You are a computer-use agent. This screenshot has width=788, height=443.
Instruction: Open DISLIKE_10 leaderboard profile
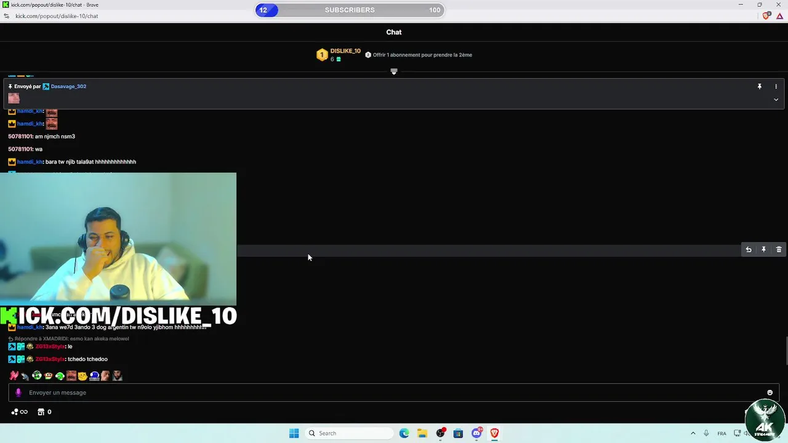tap(345, 51)
